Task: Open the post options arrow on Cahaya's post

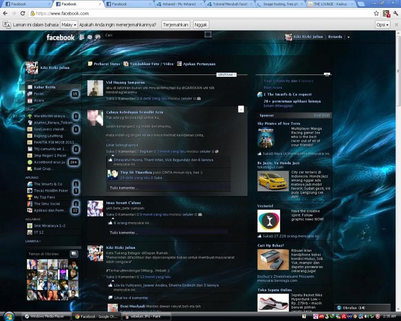Action: click(x=241, y=109)
